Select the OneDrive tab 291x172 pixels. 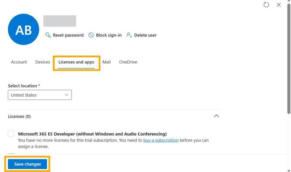128,62
